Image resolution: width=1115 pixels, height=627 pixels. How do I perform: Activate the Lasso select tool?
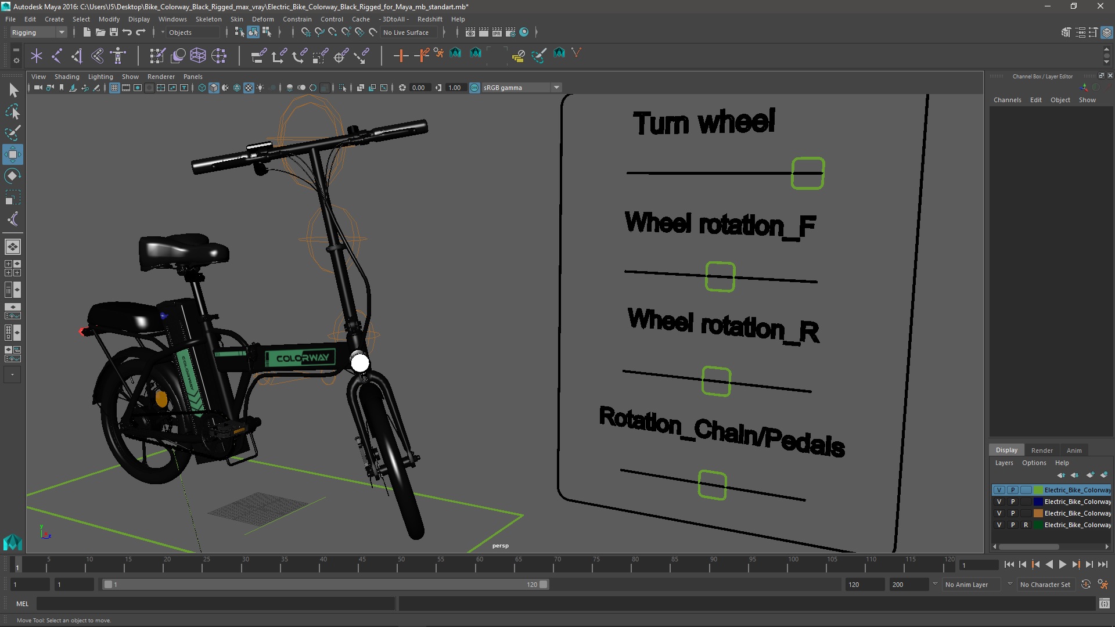pos(13,111)
